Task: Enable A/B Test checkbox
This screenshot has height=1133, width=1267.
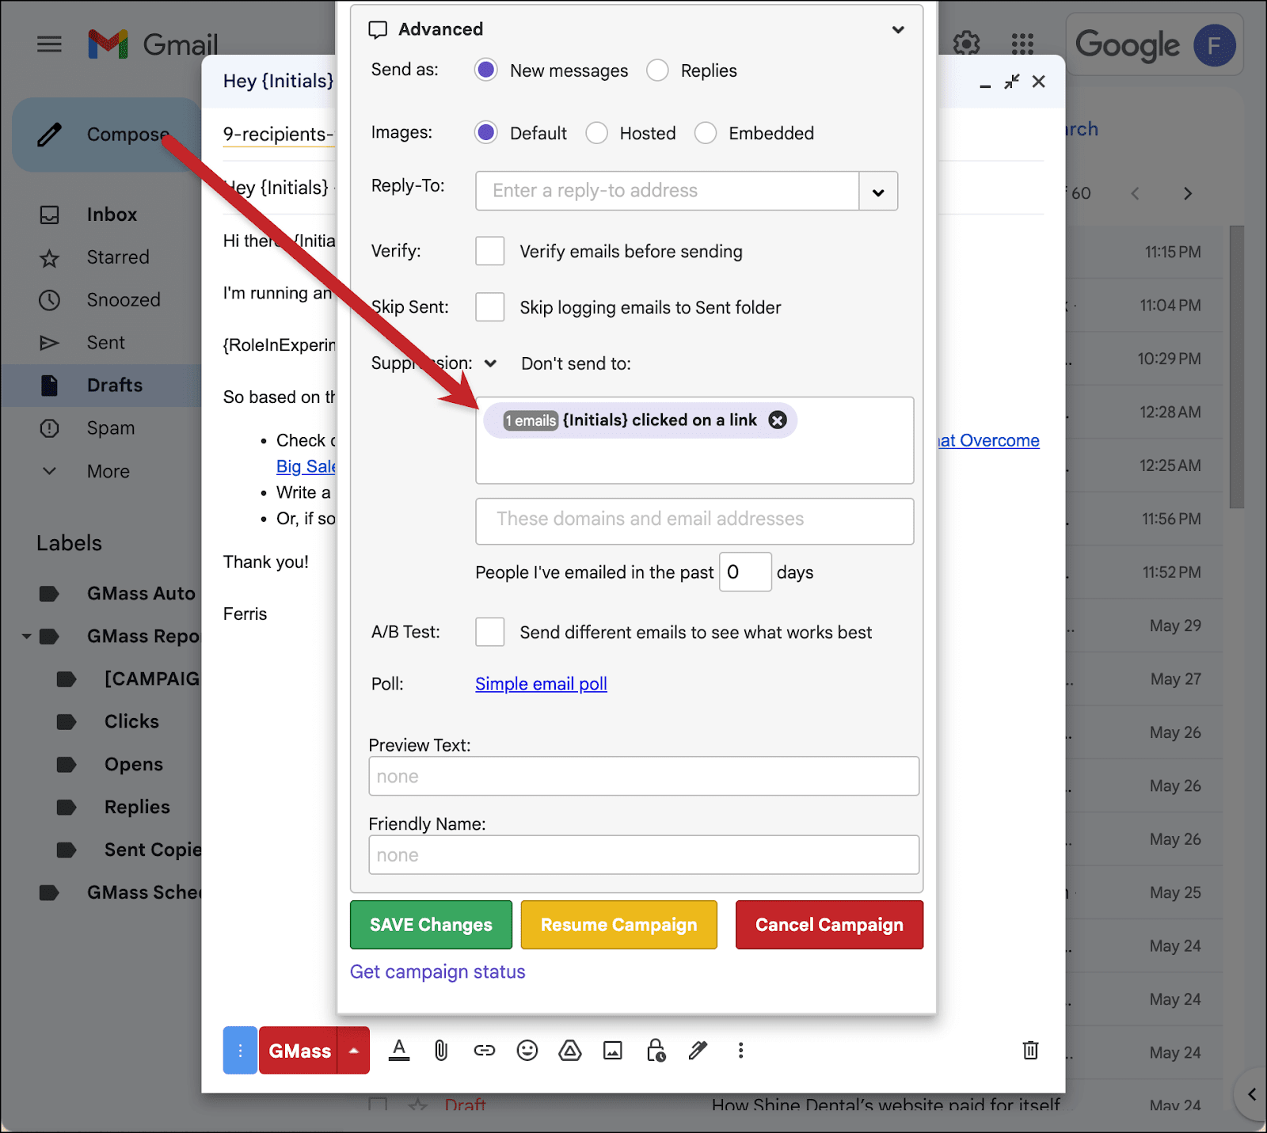Action: tap(490, 632)
